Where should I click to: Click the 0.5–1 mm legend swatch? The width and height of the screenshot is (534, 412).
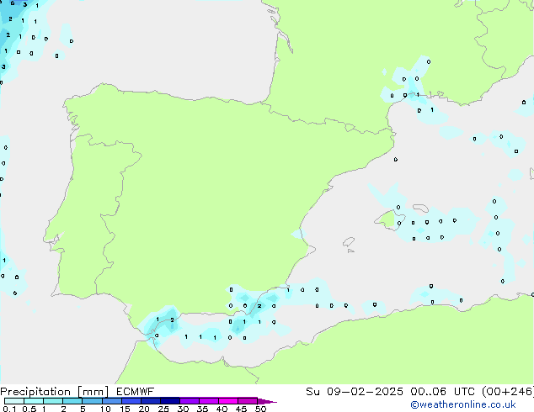pyautogui.click(x=34, y=401)
